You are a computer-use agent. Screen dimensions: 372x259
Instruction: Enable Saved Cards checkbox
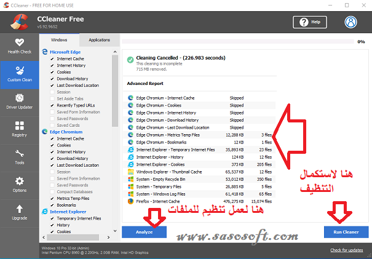click(52, 126)
